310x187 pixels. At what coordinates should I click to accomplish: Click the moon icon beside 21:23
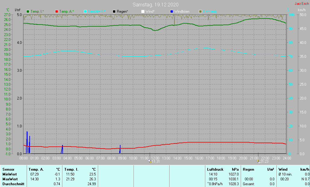tap(258, 162)
